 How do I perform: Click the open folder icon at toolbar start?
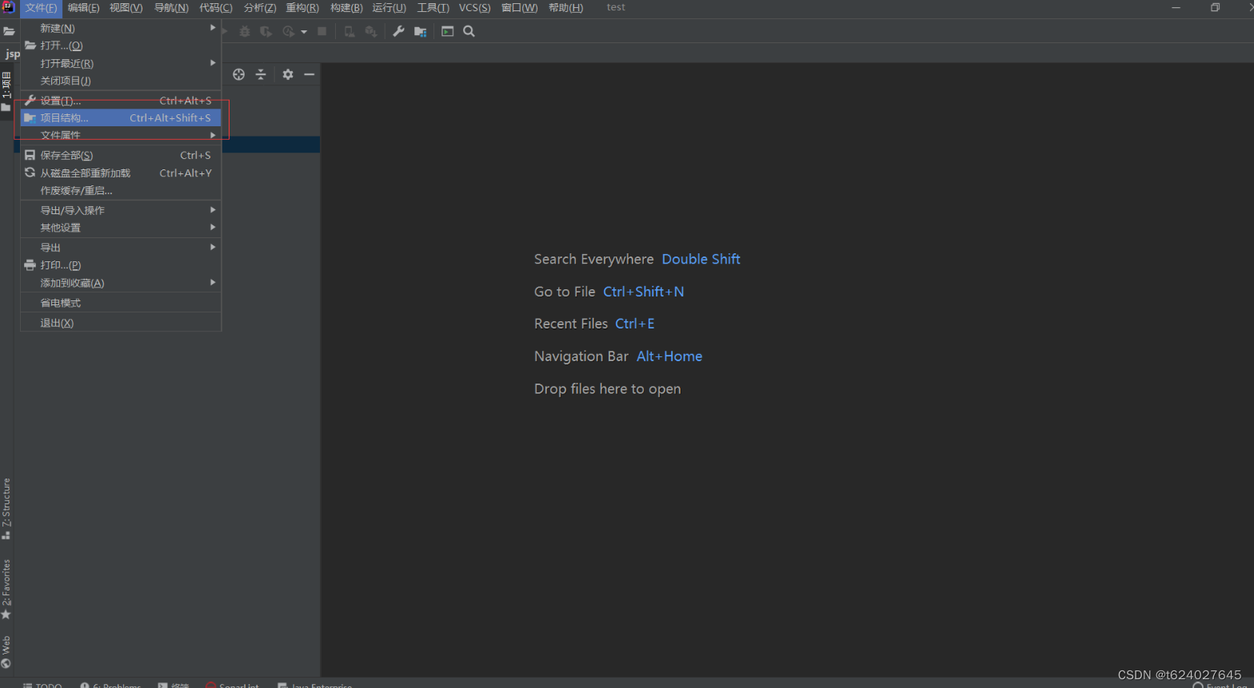click(9, 31)
